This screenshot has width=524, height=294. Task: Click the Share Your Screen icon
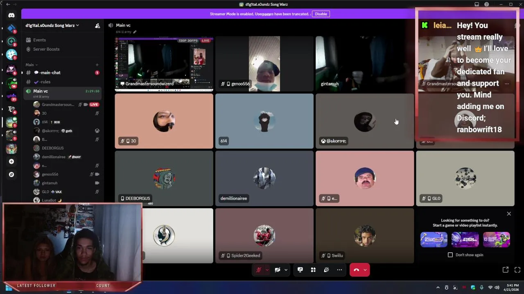pyautogui.click(x=300, y=270)
